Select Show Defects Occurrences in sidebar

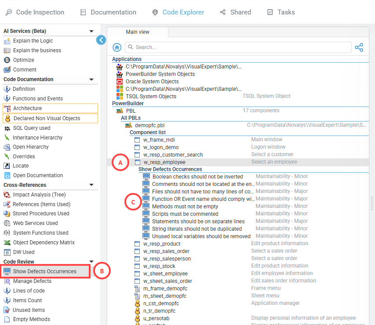(x=45, y=271)
